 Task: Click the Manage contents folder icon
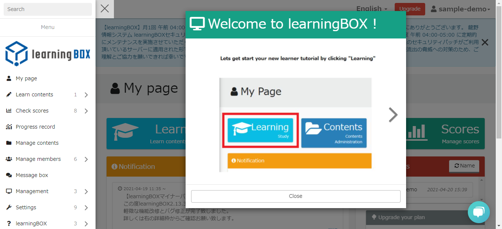[9, 143]
